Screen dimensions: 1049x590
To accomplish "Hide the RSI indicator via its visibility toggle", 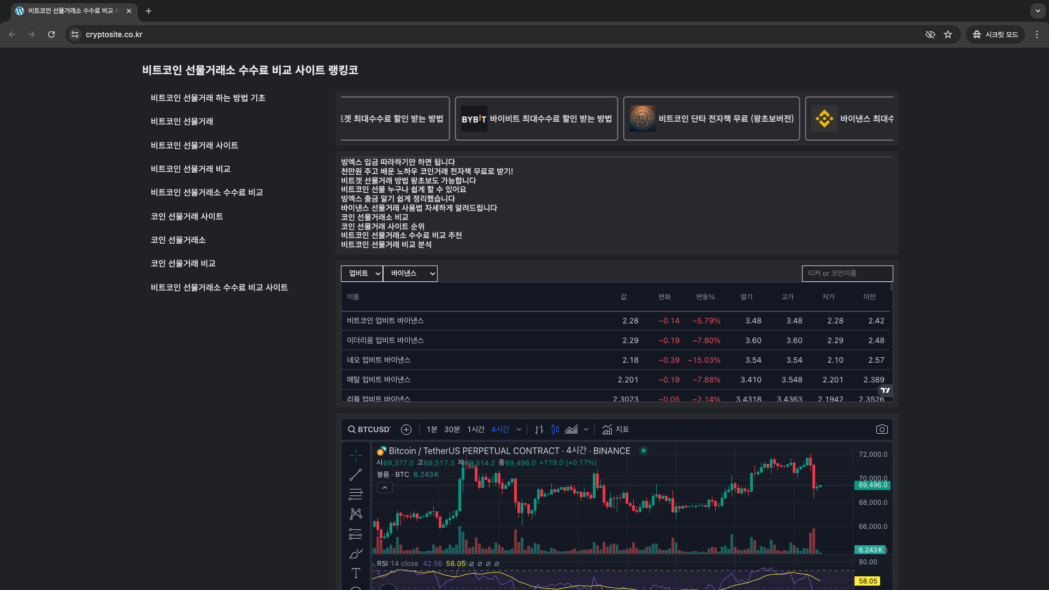I will pyautogui.click(x=471, y=563).
